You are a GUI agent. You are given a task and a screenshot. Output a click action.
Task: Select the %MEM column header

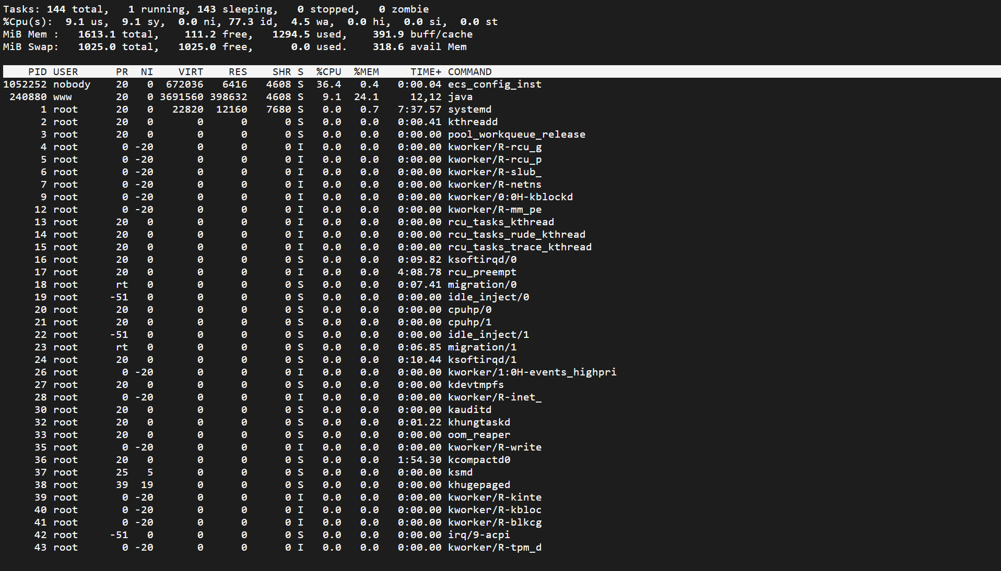pos(366,72)
